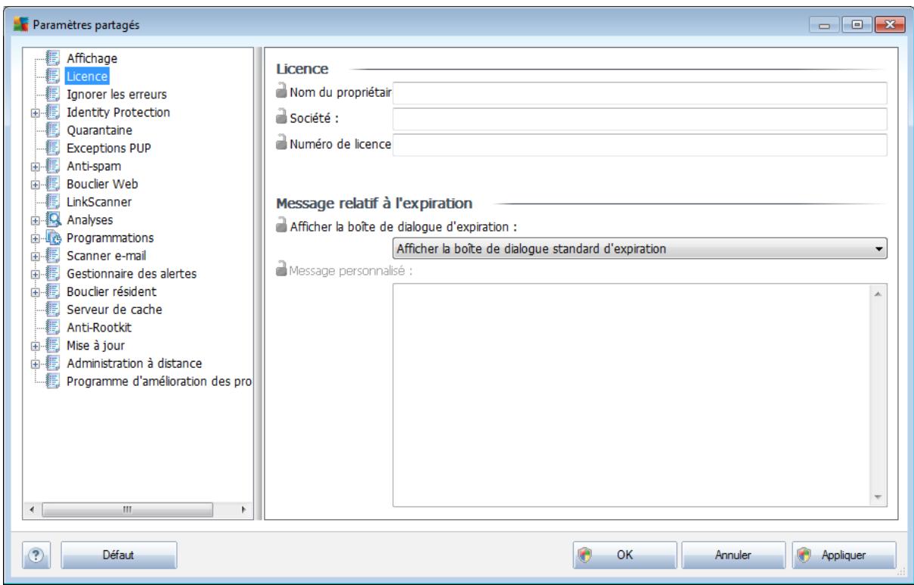Select Affichage in the settings tree
The width and height of the screenshot is (914, 585).
pyautogui.click(x=91, y=58)
